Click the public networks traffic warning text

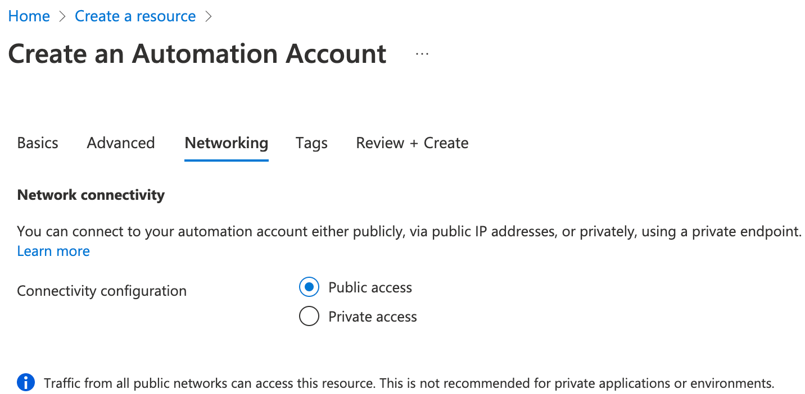tap(409, 384)
